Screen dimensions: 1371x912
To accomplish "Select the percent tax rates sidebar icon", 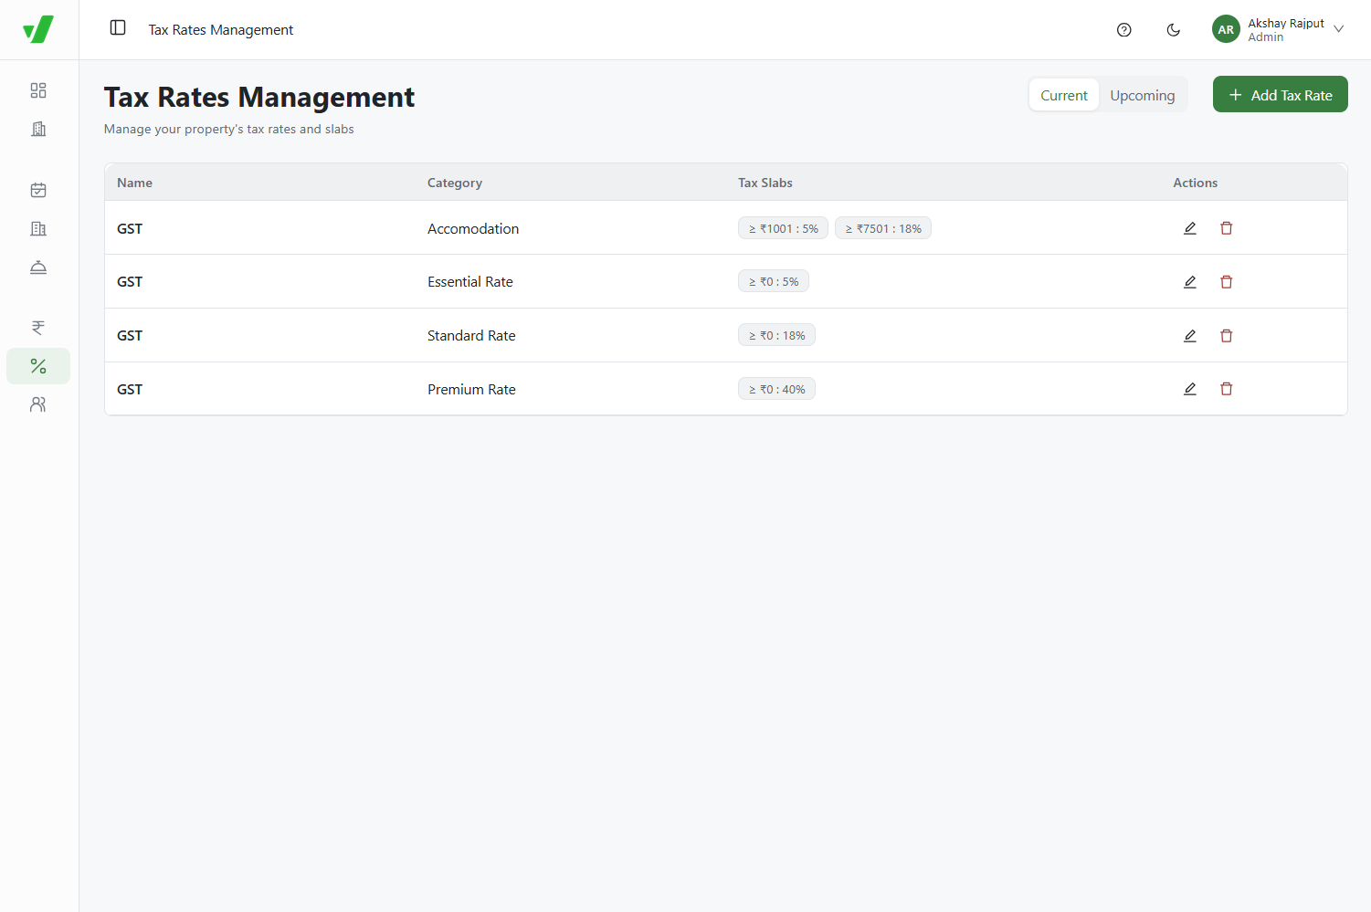I will (x=38, y=366).
